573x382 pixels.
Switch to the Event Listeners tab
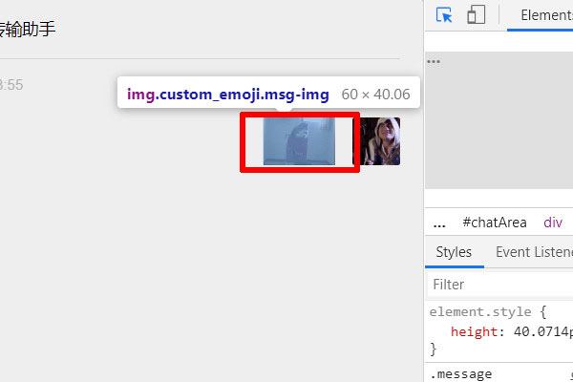(533, 252)
